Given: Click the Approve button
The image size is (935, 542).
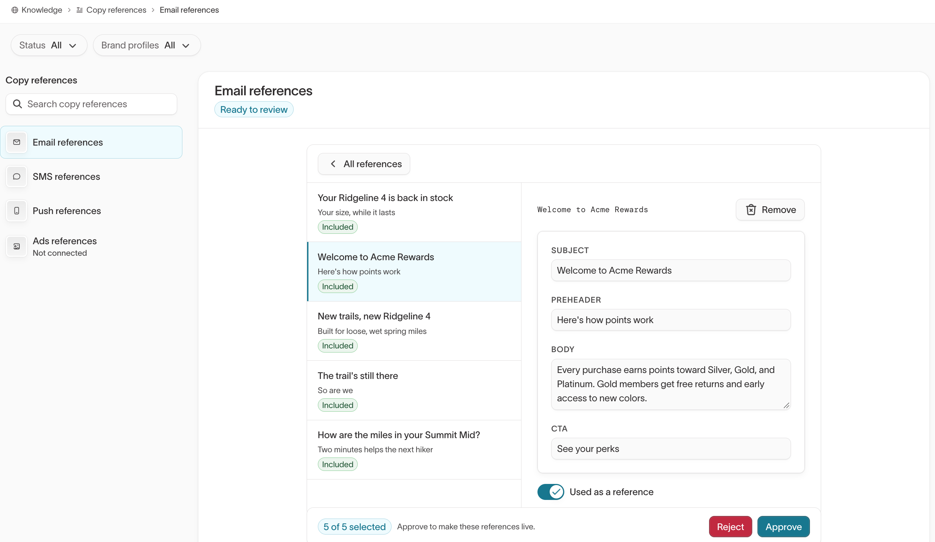Looking at the screenshot, I should coord(784,526).
